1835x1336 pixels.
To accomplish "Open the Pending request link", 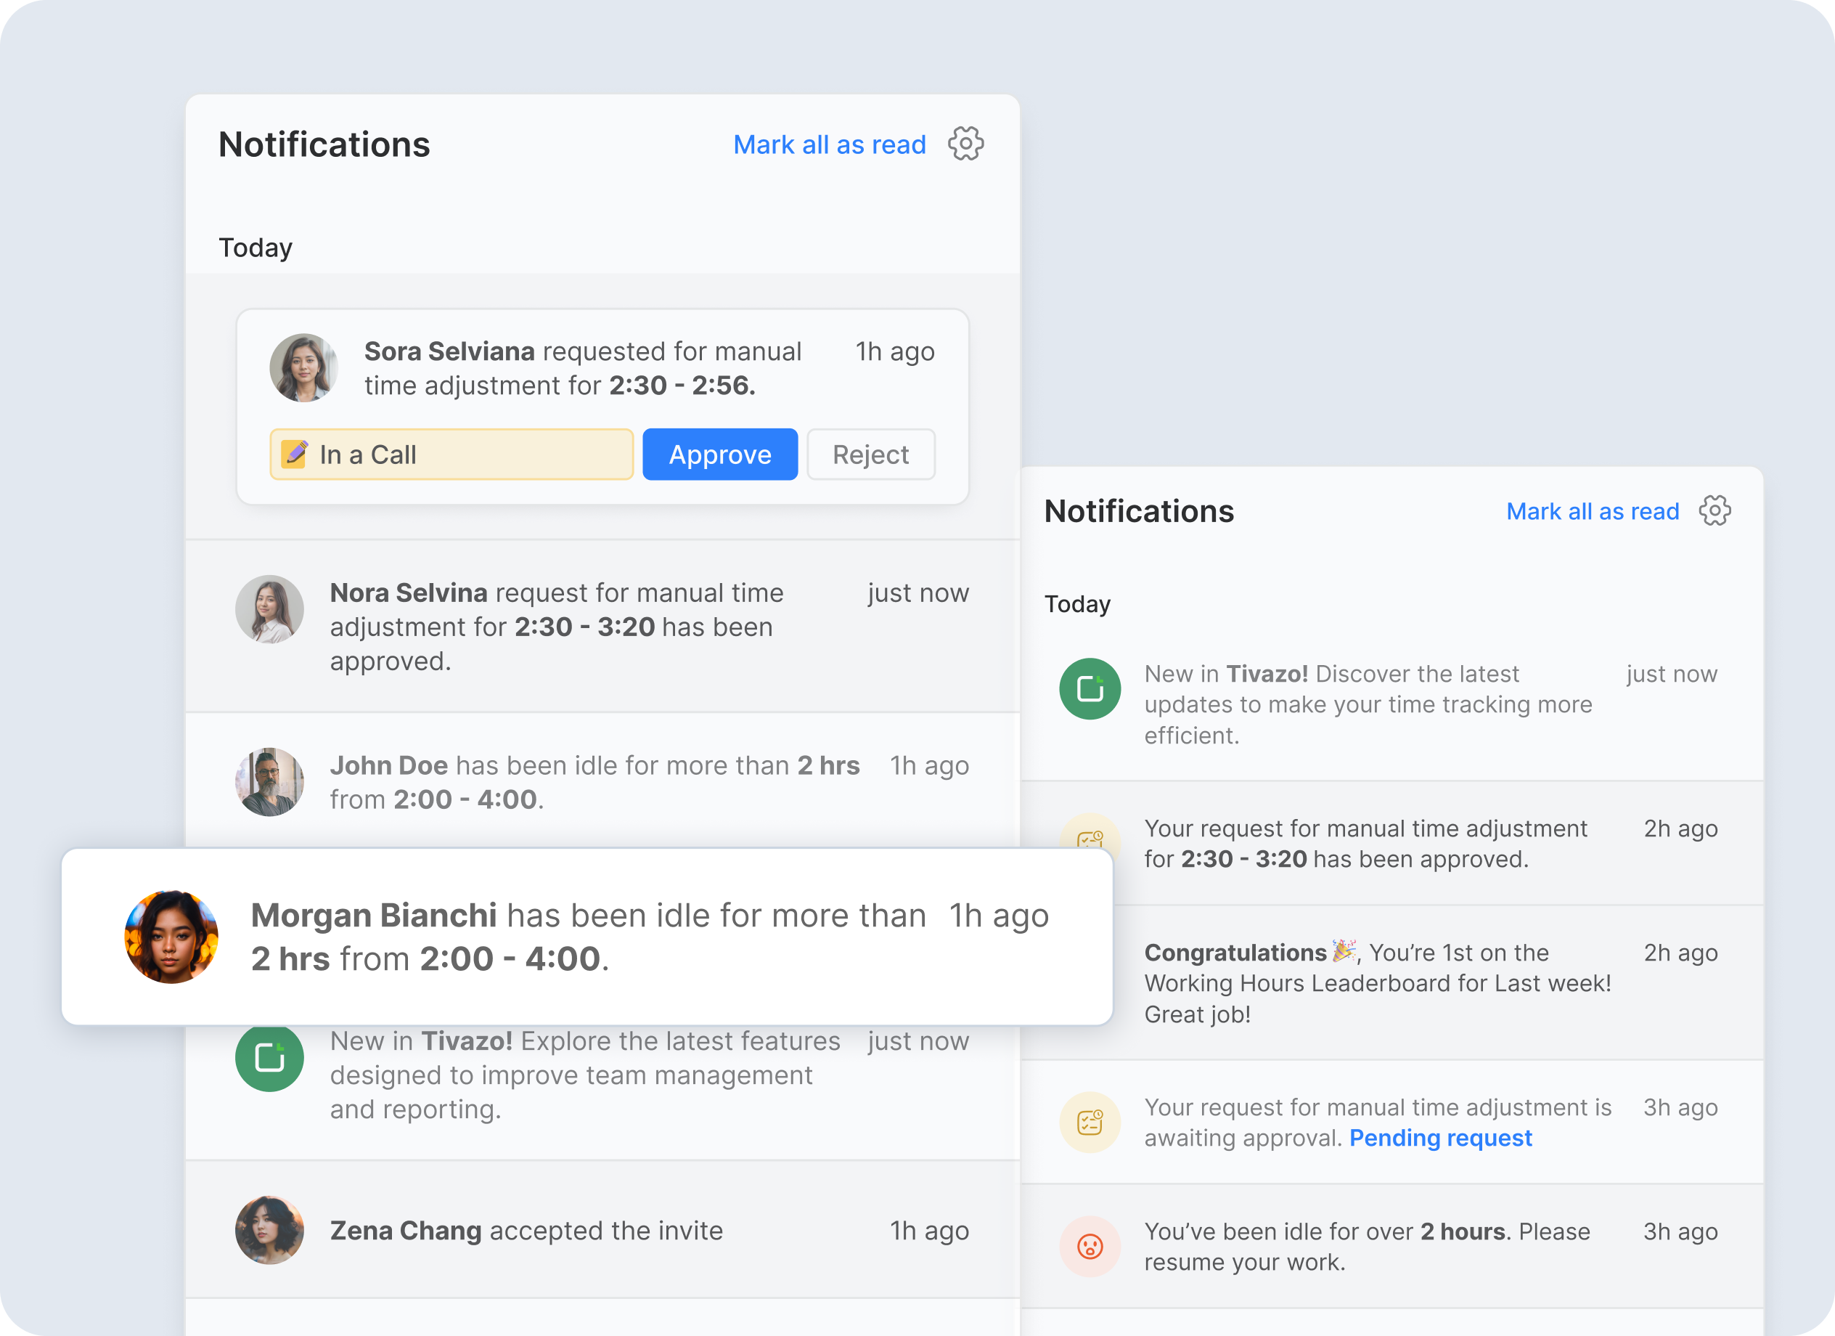I will [1440, 1138].
